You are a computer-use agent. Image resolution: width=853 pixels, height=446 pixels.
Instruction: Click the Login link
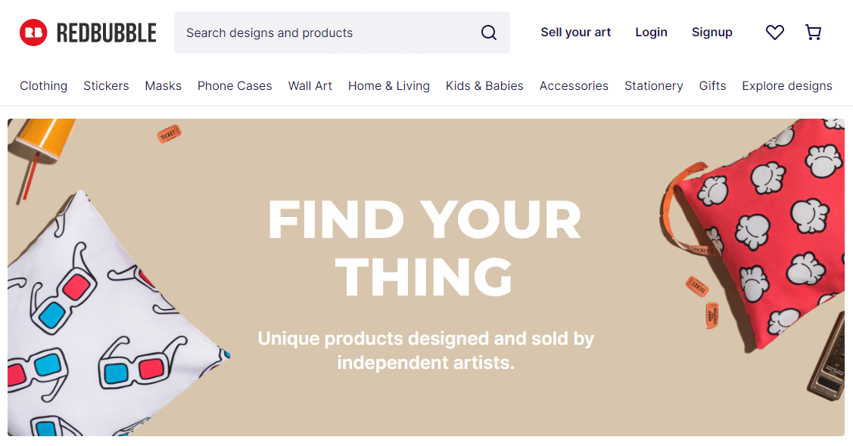tap(651, 33)
